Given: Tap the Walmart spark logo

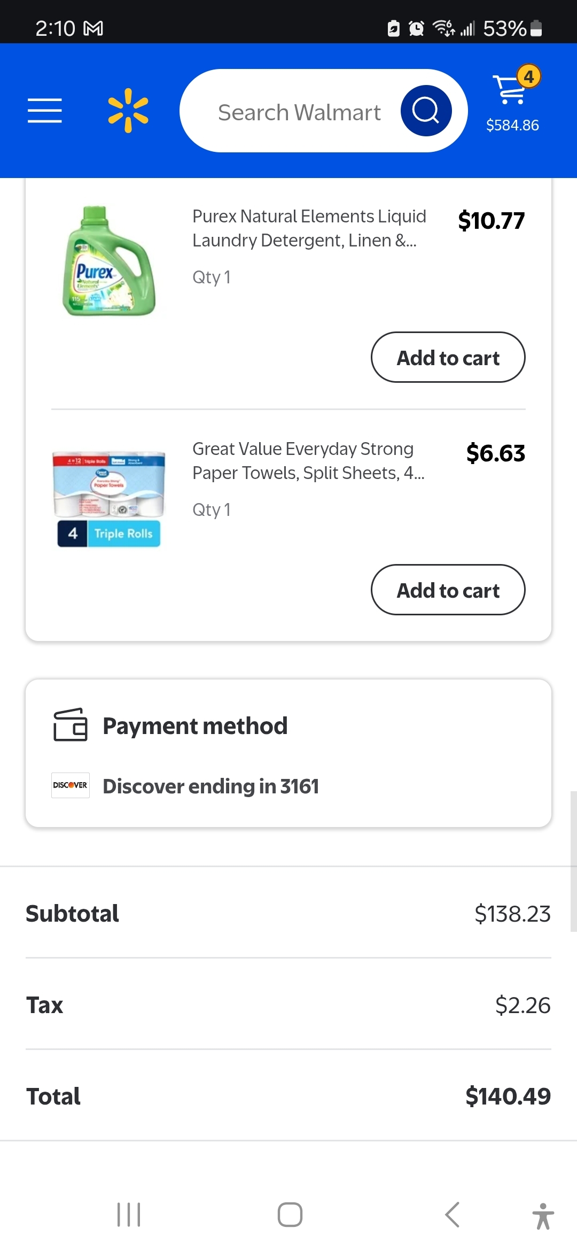Looking at the screenshot, I should [x=128, y=111].
